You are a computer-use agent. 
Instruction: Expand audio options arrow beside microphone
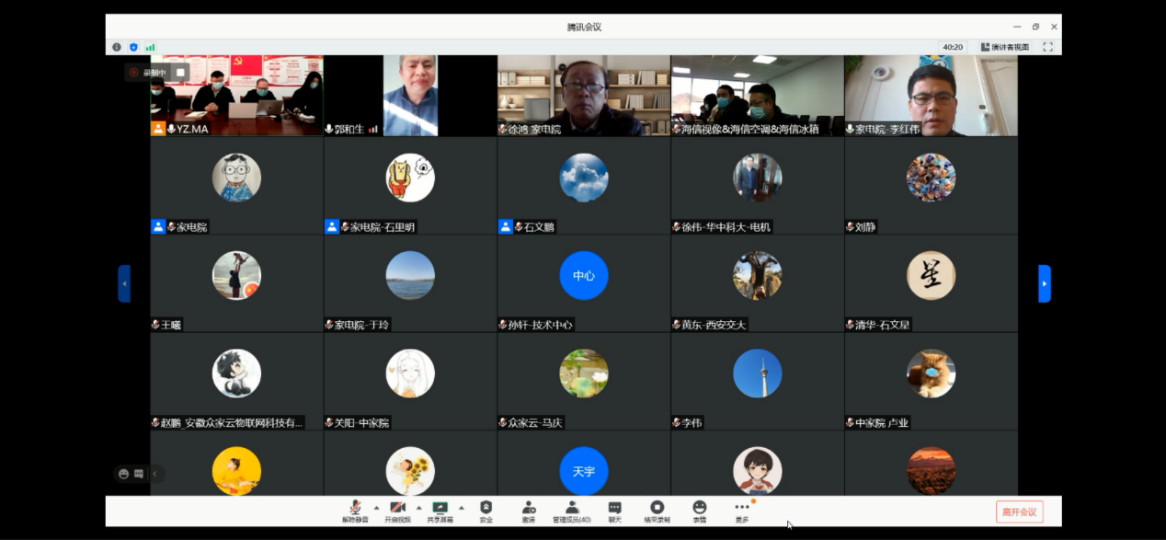376,507
